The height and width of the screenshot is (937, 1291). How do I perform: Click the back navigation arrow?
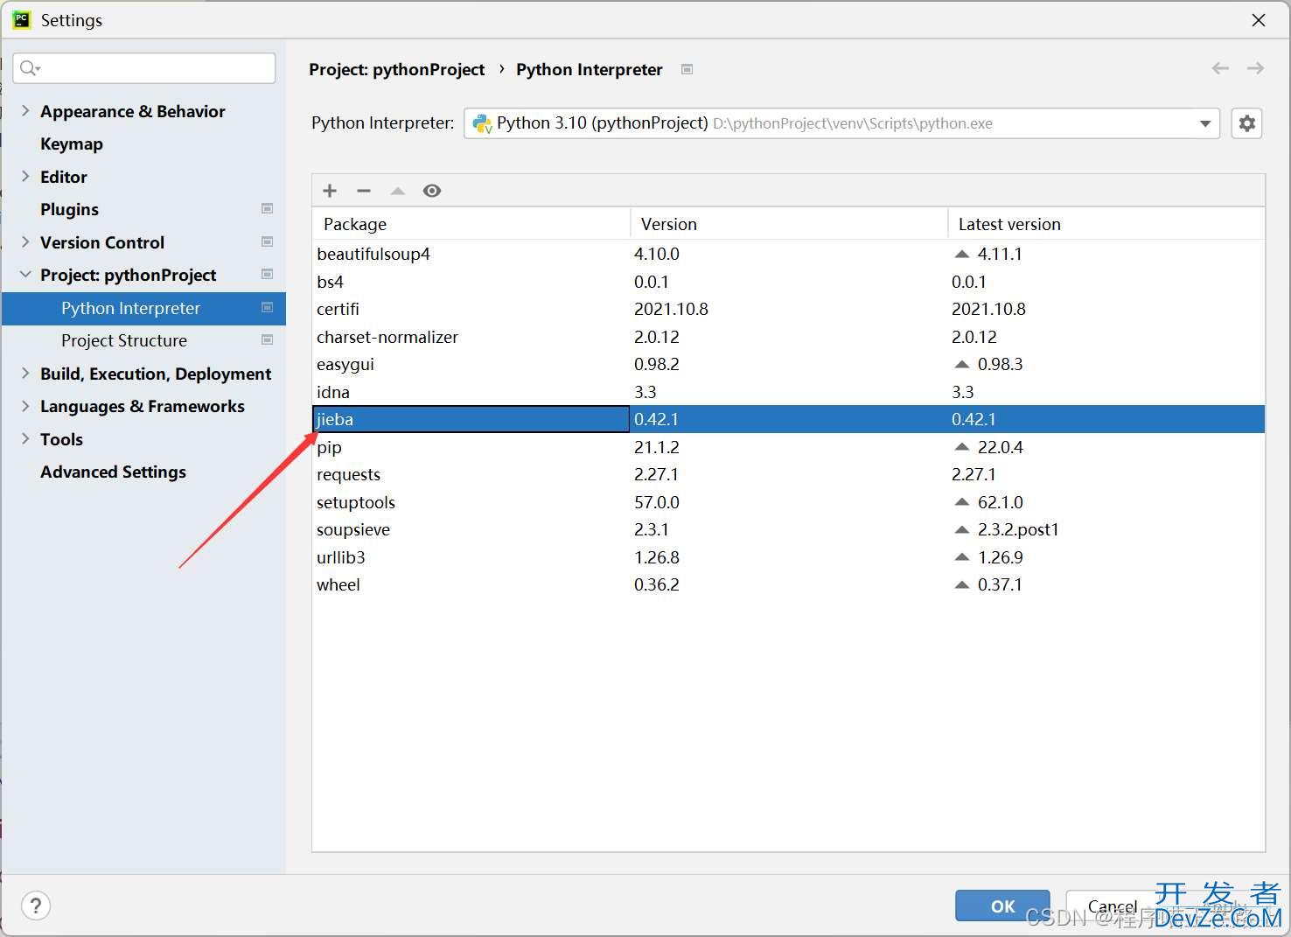[1220, 68]
